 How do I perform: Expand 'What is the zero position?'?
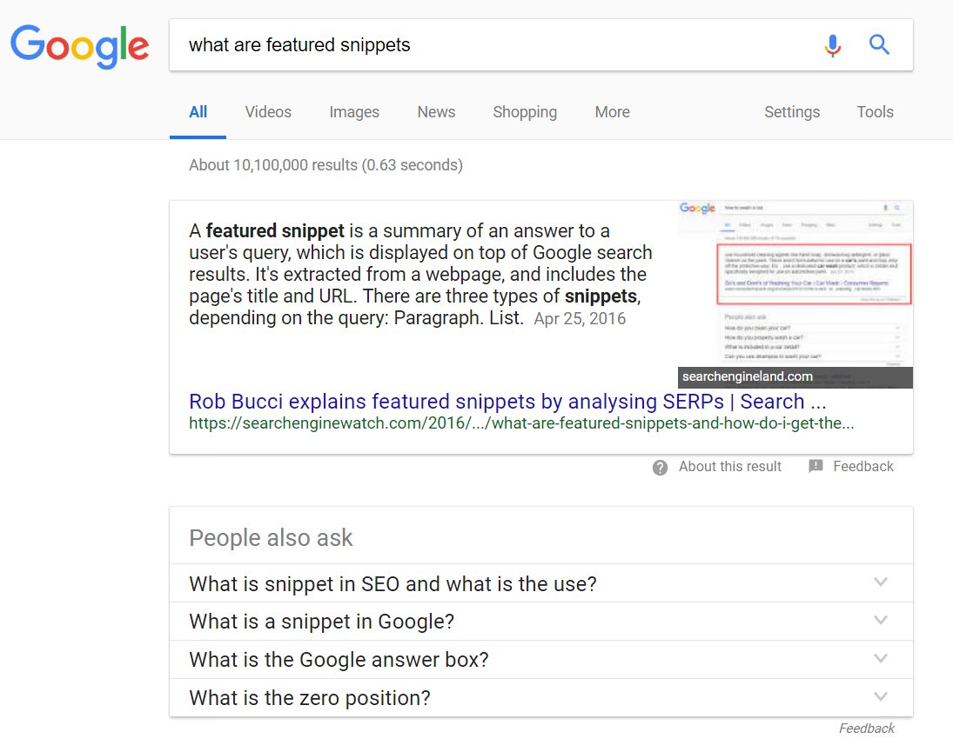tap(541, 698)
